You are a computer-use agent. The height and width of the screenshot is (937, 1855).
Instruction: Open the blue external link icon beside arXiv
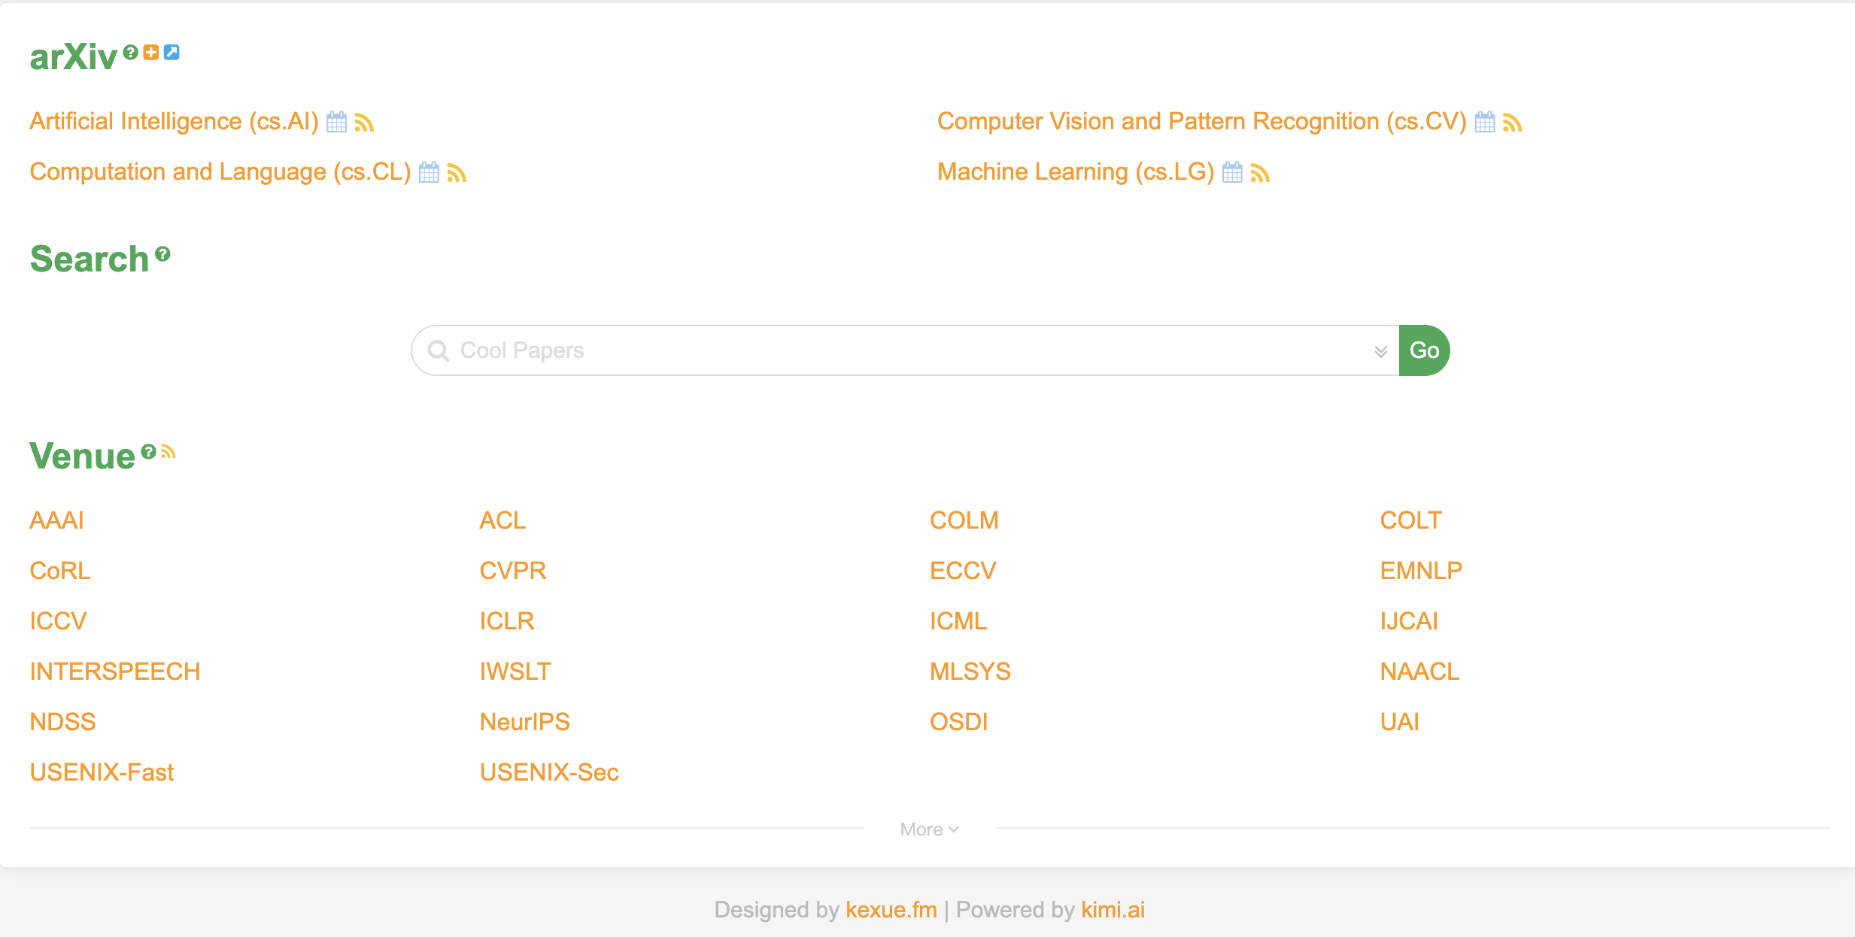[172, 52]
